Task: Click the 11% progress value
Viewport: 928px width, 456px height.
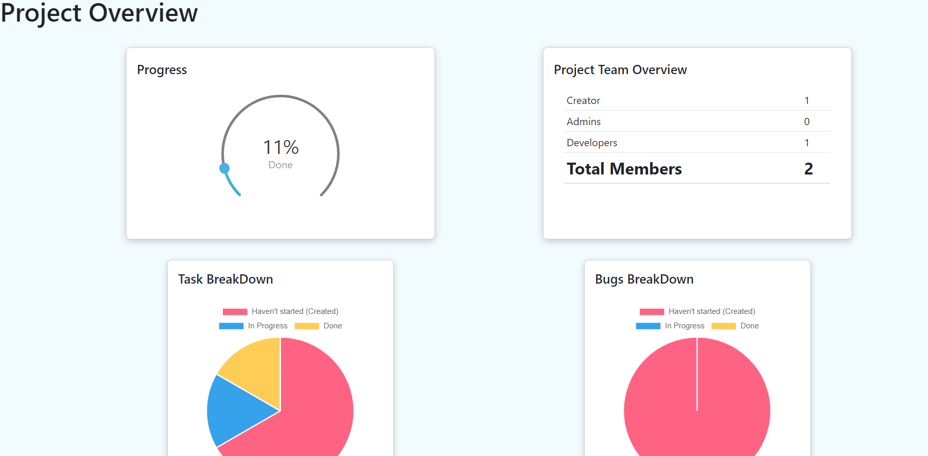Action: 281,147
